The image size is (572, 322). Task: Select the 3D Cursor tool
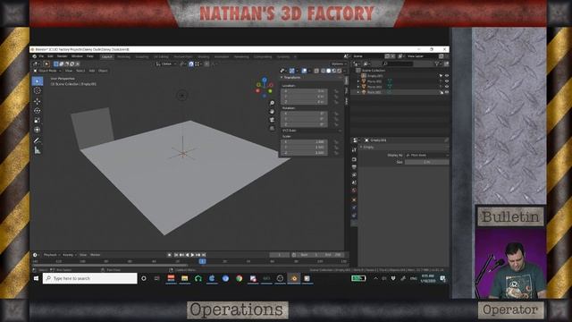click(x=38, y=90)
